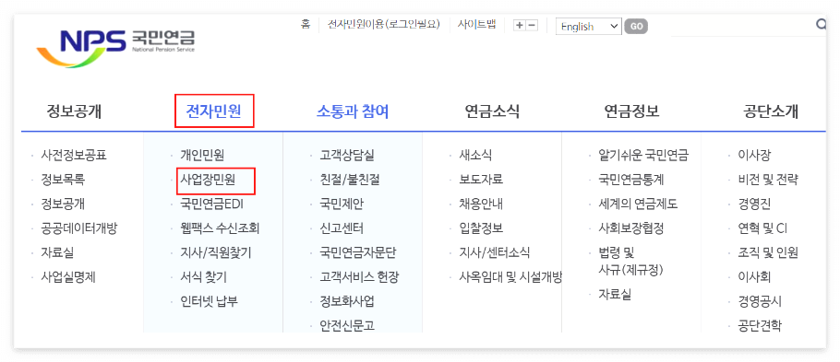Open 채용안내 submenu item

coord(481,204)
